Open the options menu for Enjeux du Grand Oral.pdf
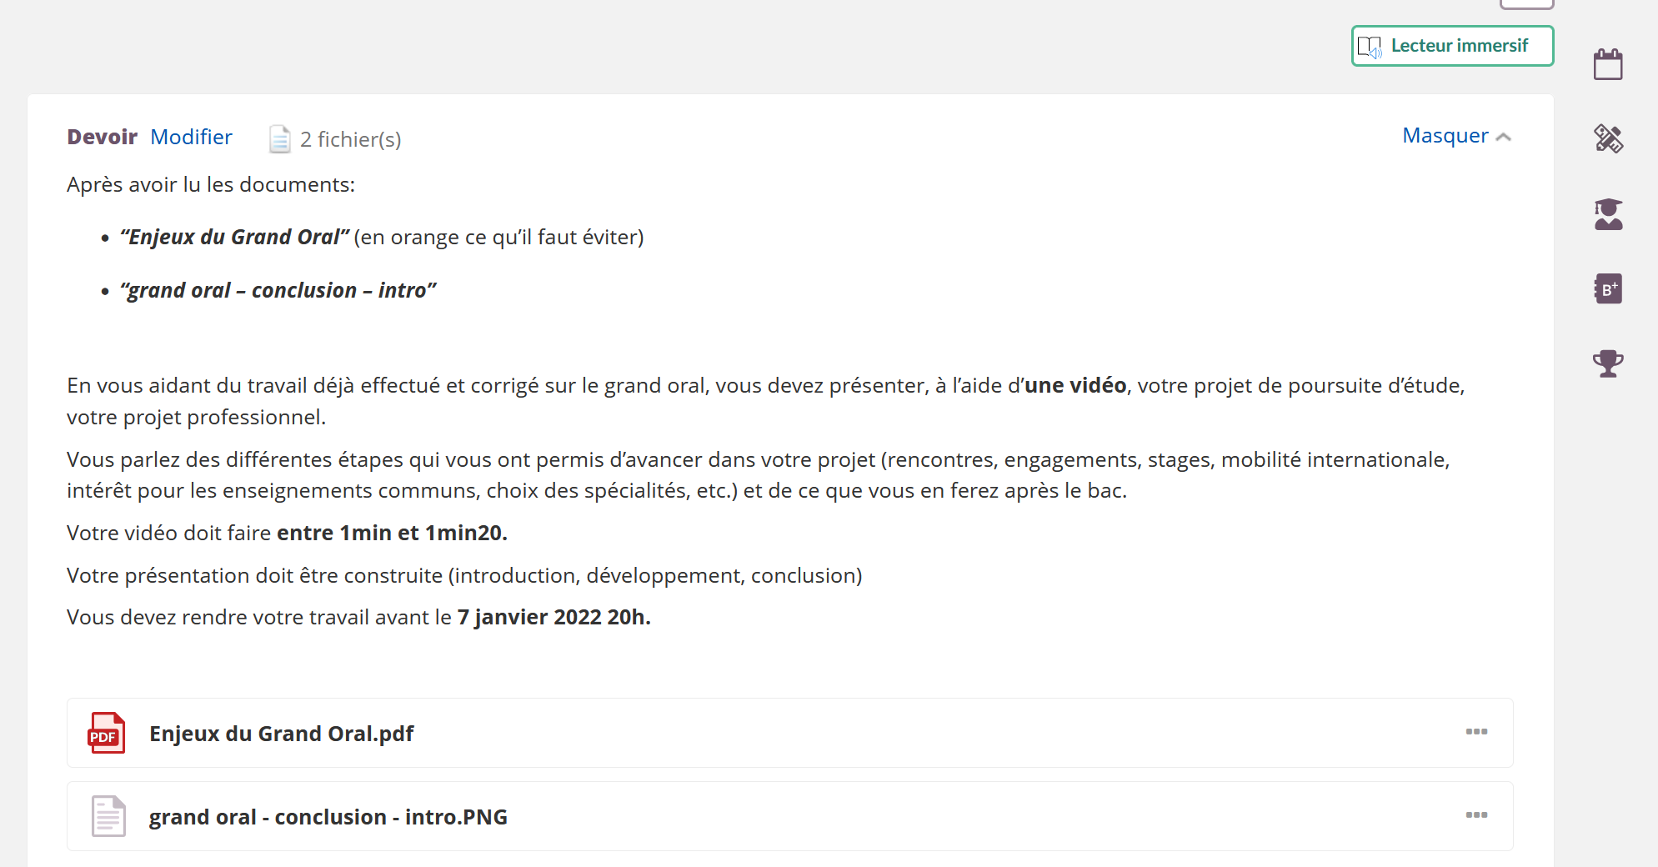1658x867 pixels. [1476, 732]
